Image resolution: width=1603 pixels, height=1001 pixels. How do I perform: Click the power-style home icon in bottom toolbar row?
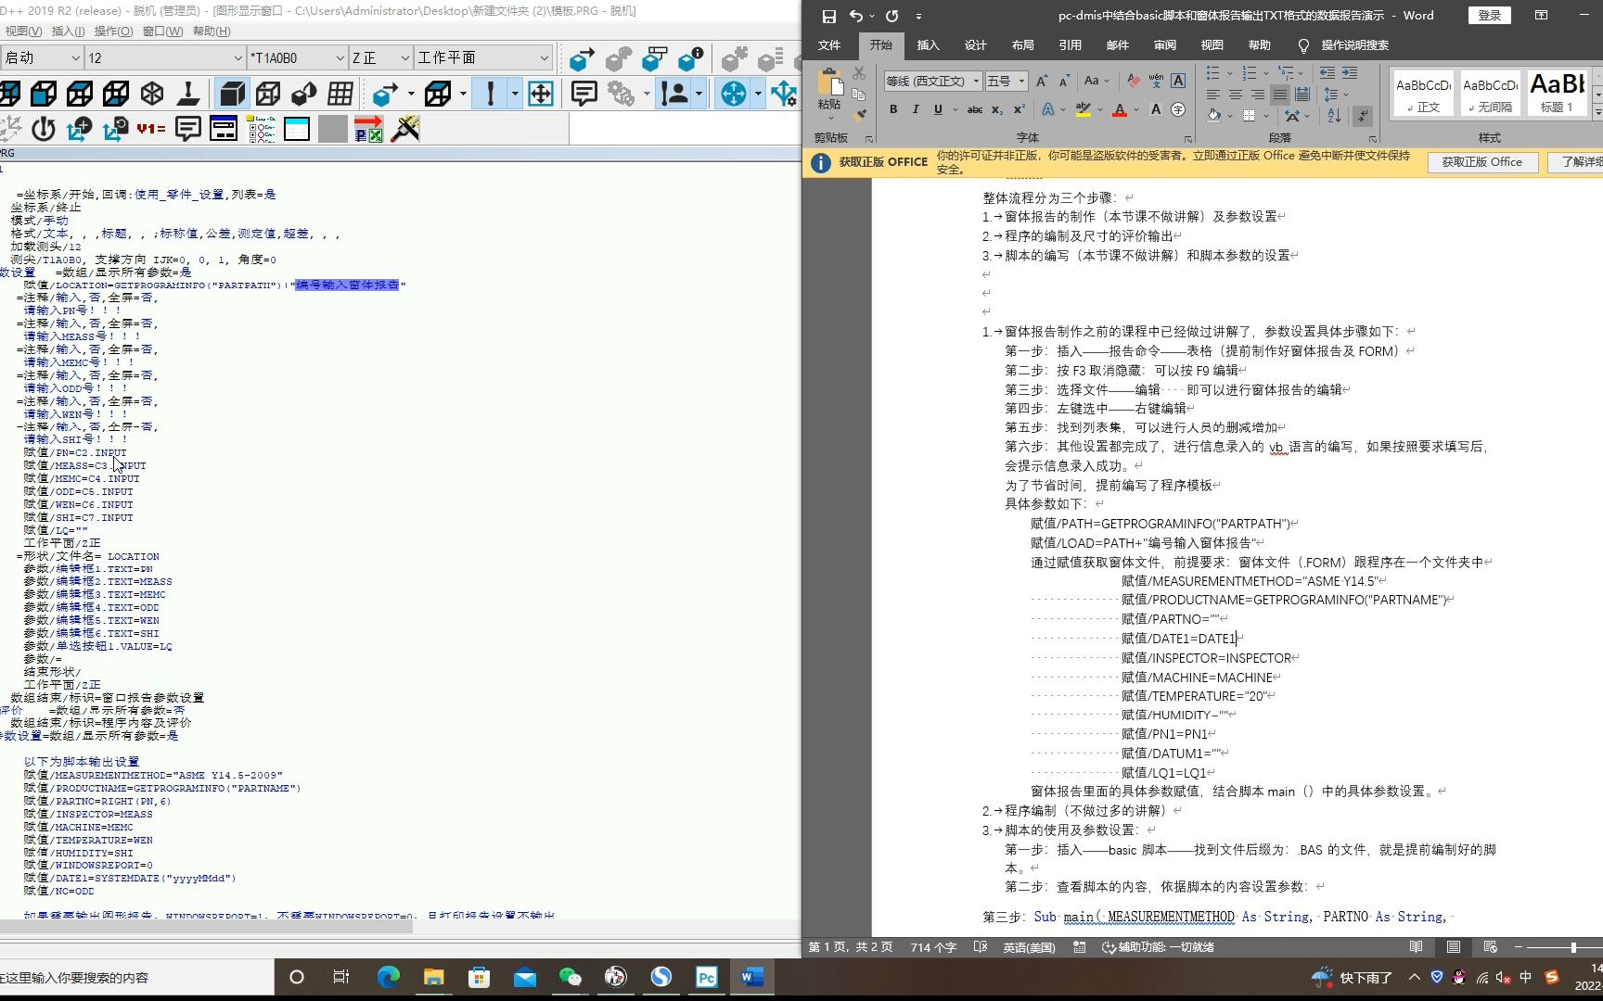pyautogui.click(x=43, y=129)
